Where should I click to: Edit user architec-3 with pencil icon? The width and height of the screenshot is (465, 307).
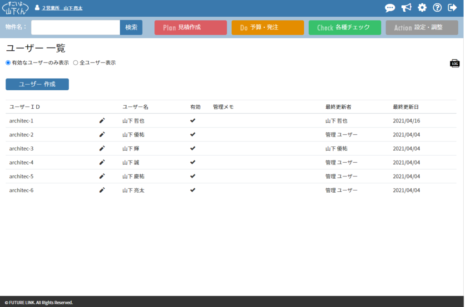(x=102, y=148)
